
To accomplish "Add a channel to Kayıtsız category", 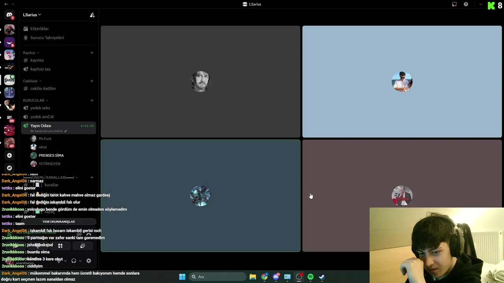I will pyautogui.click(x=92, y=53).
